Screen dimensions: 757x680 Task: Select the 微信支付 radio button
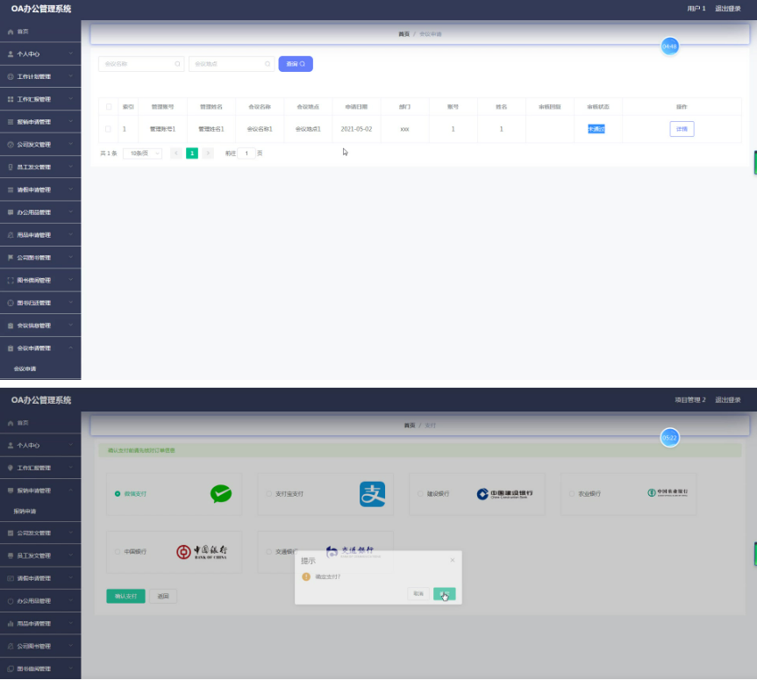point(118,494)
